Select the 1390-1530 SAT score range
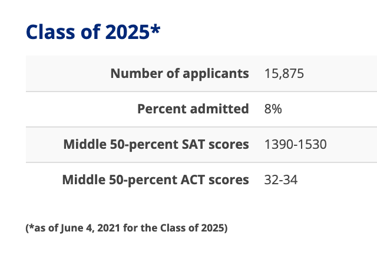Screen dimensions: 377x261 tap(296, 144)
